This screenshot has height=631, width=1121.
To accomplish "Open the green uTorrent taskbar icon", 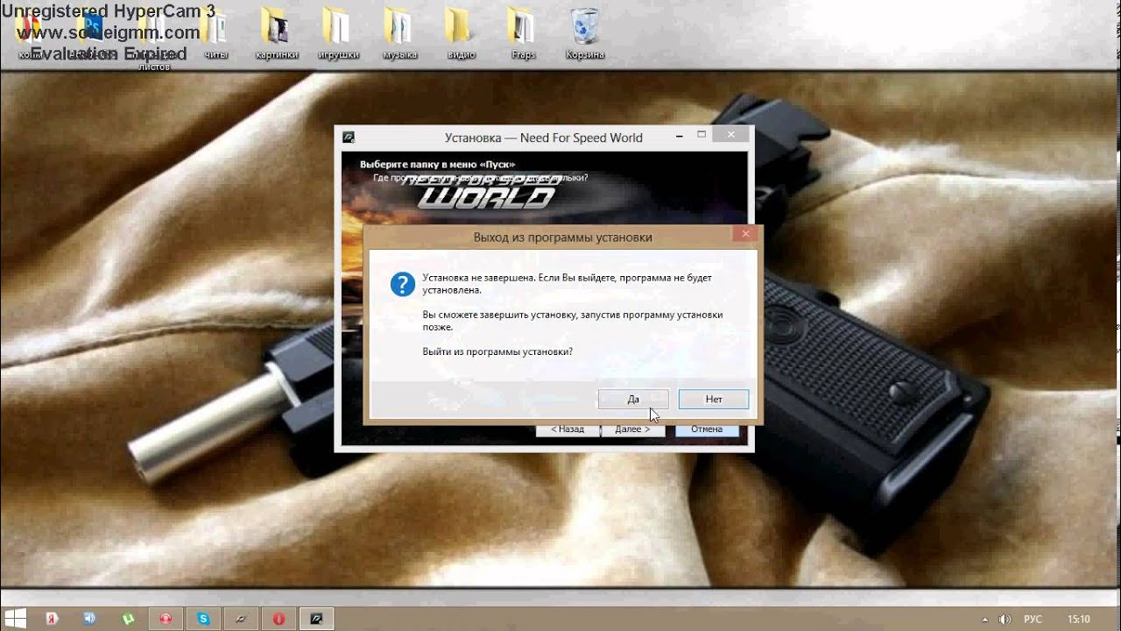I will coord(128,619).
